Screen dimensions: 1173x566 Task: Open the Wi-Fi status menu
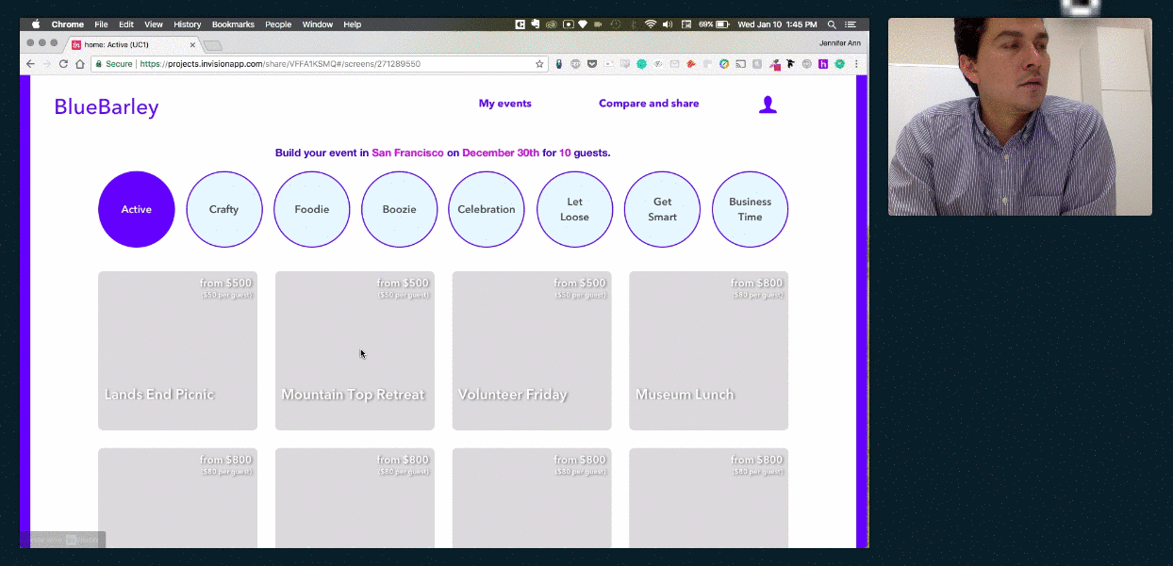650,24
